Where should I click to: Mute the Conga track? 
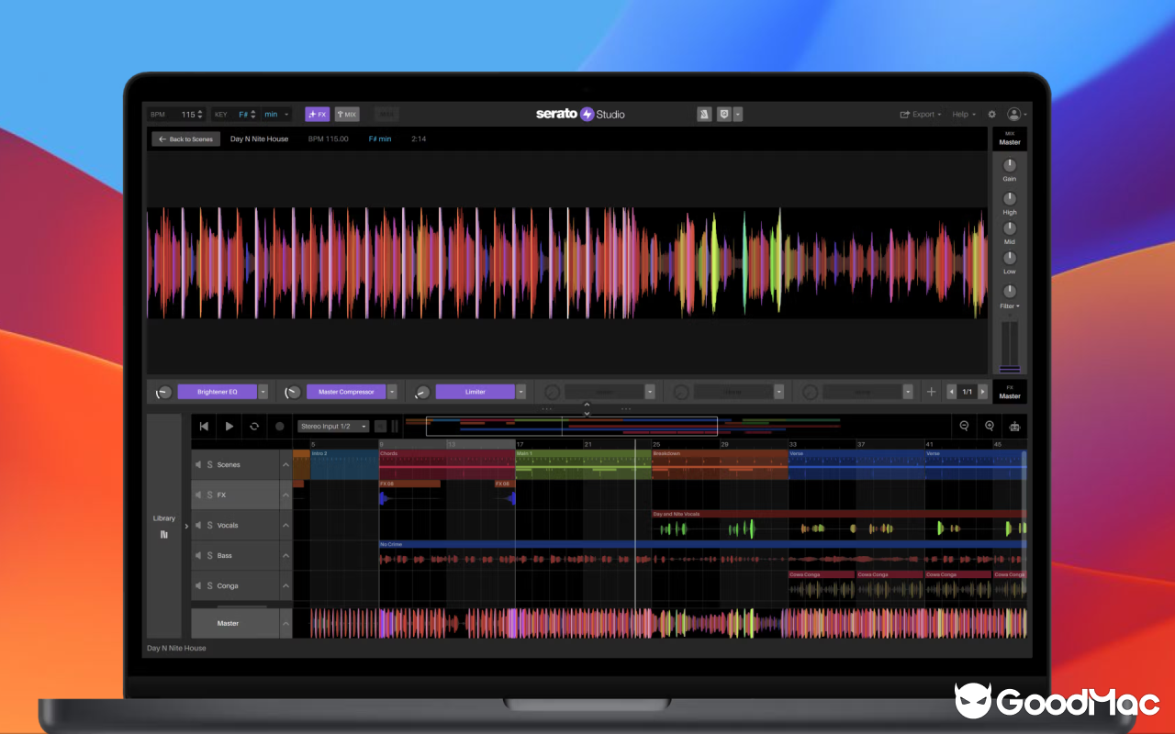pyautogui.click(x=197, y=585)
